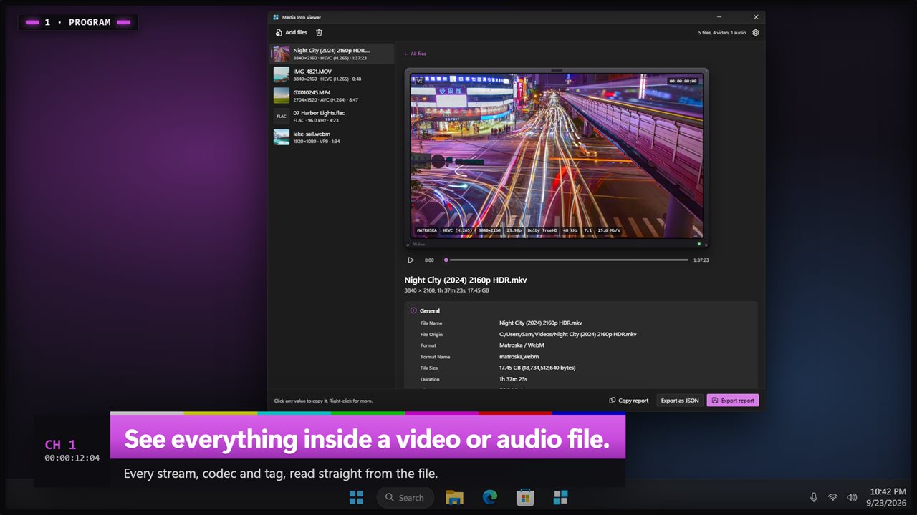The image size is (917, 515).
Task: Select GX010245.MP4 in the file list
Action: (332, 95)
